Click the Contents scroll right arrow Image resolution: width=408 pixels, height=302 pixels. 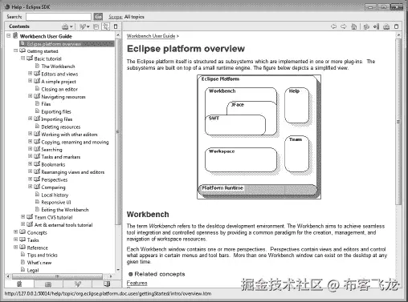[111, 276]
